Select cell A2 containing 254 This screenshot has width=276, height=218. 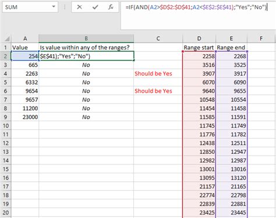(x=25, y=56)
